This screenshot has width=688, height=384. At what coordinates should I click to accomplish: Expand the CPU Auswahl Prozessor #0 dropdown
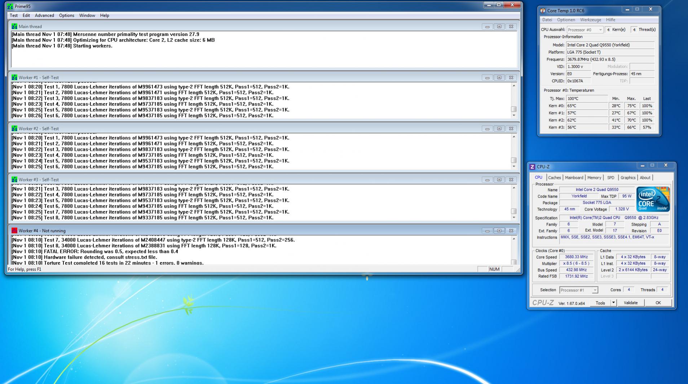[x=600, y=30]
